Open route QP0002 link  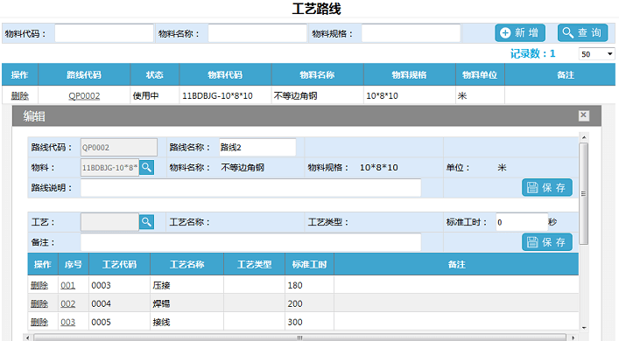84,96
